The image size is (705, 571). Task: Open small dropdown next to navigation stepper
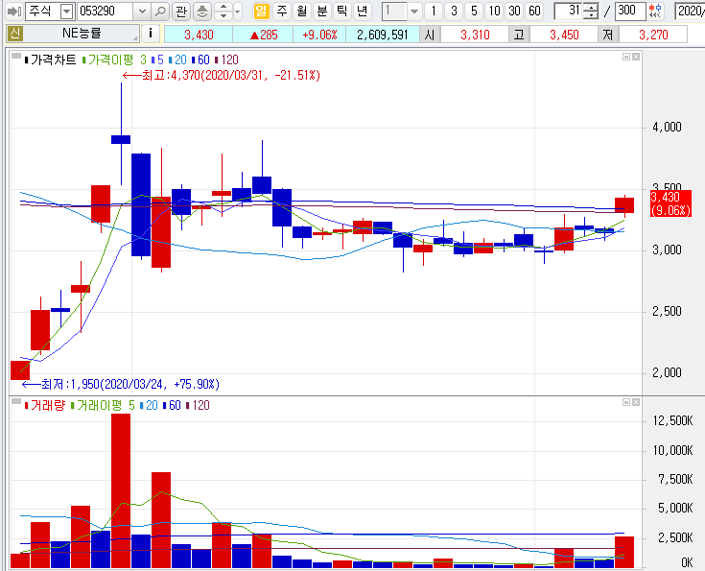click(x=238, y=12)
